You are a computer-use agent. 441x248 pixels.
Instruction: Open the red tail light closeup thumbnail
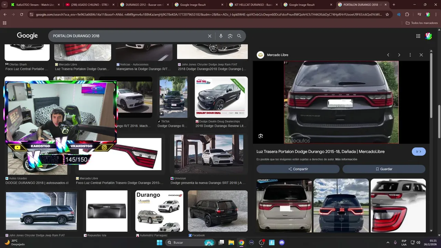click(398, 205)
